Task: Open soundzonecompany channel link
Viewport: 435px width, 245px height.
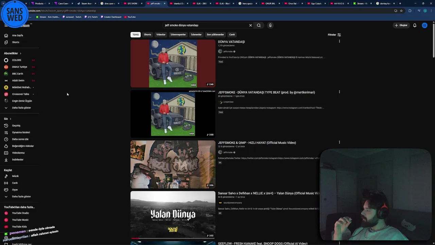Action: 233,203
